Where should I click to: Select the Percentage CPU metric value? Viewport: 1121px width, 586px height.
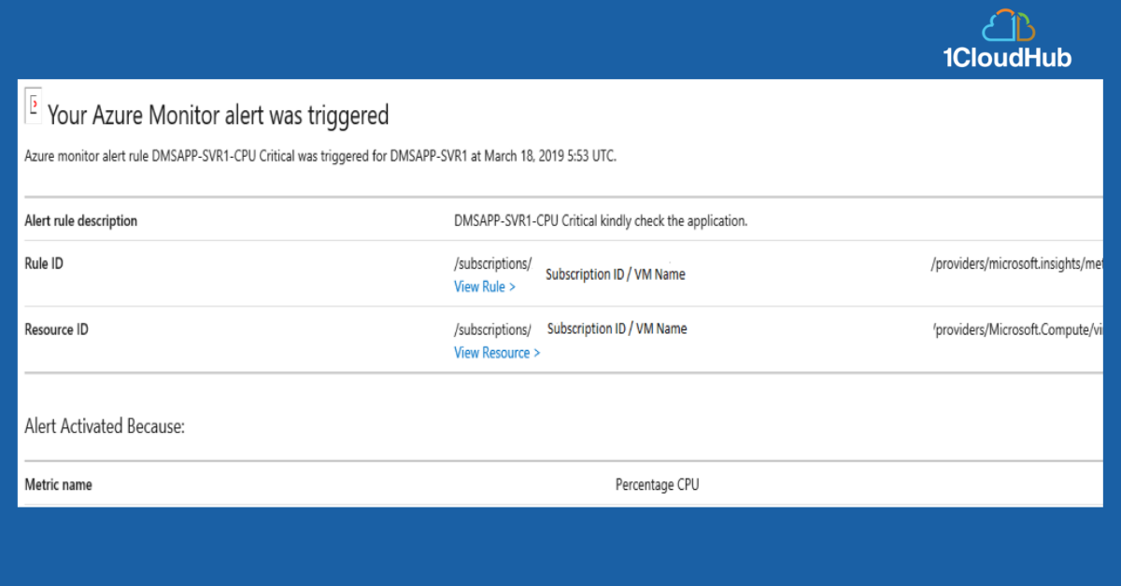657,485
